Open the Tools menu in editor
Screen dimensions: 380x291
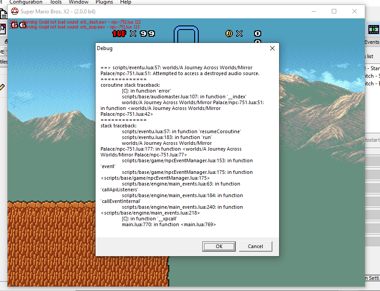[x=56, y=2]
